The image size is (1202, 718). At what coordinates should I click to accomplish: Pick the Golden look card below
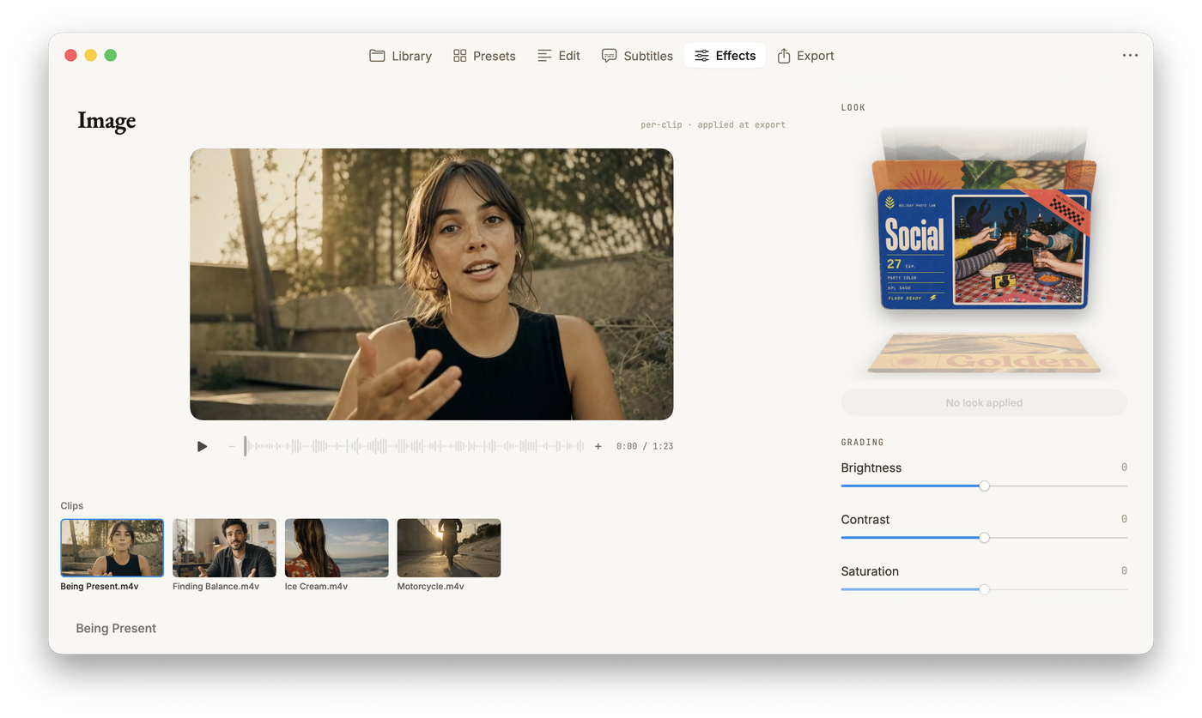pos(984,354)
